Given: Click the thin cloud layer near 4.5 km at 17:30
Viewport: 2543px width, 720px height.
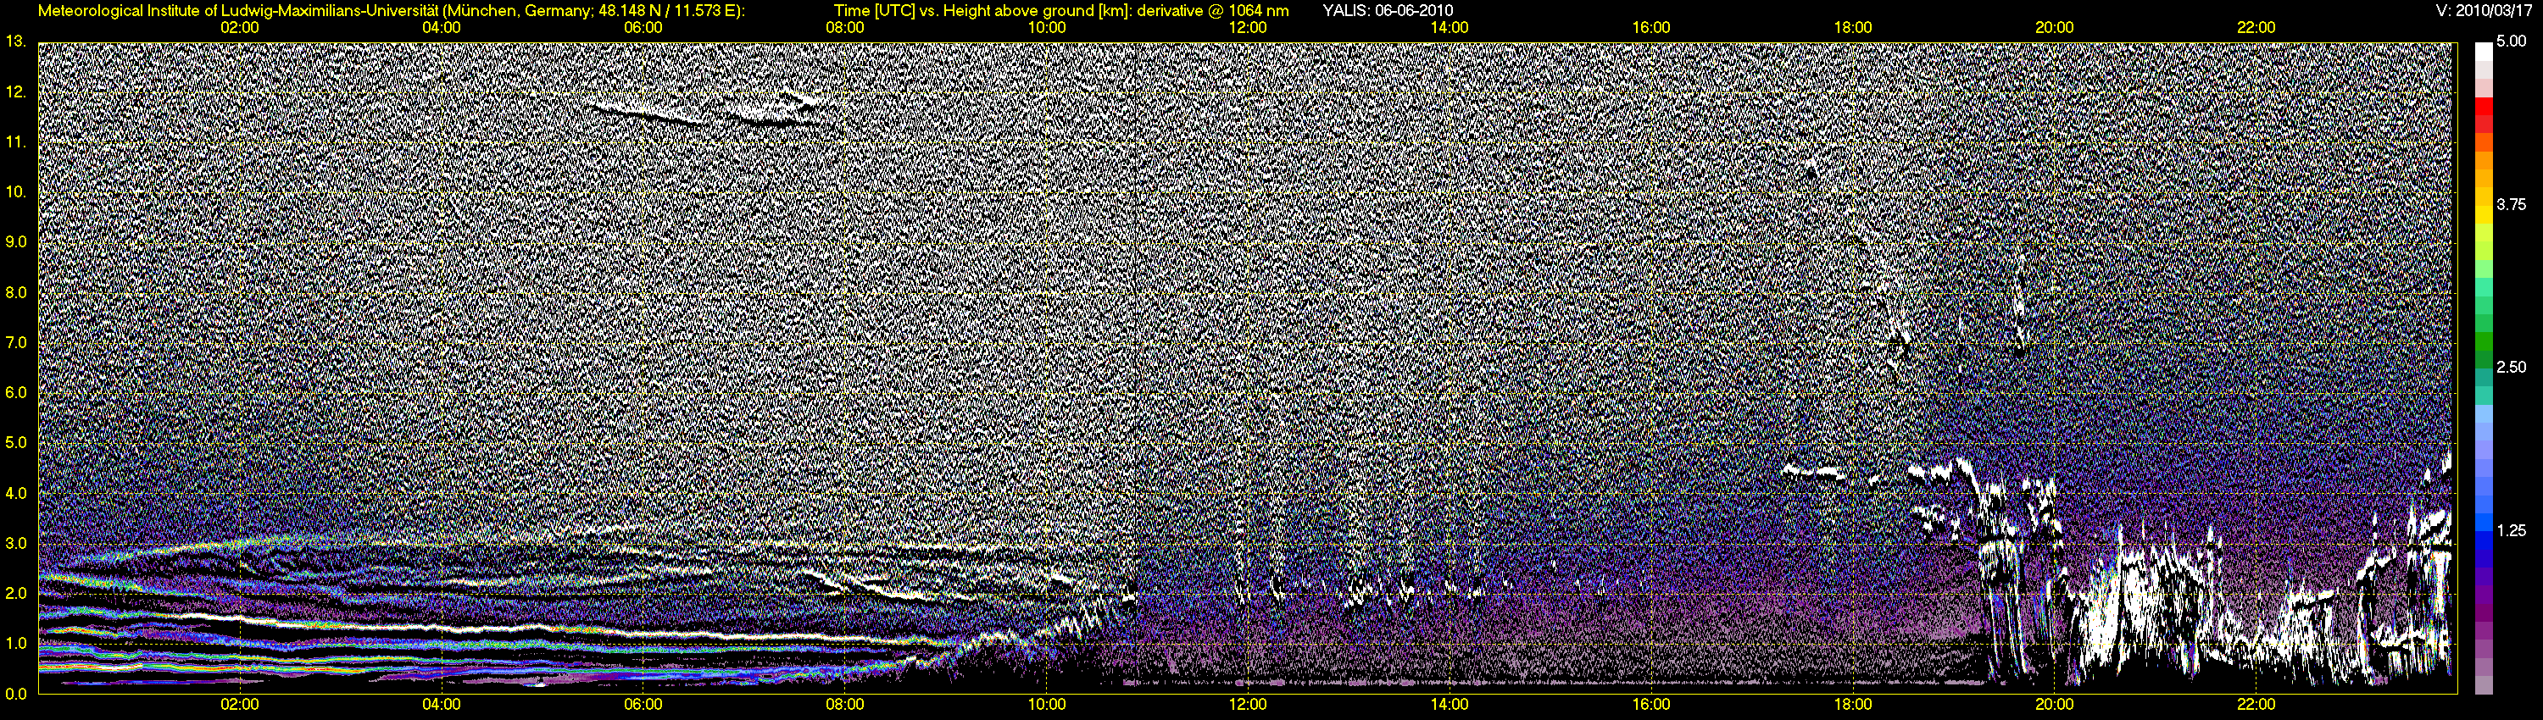Looking at the screenshot, I should click(x=1813, y=473).
